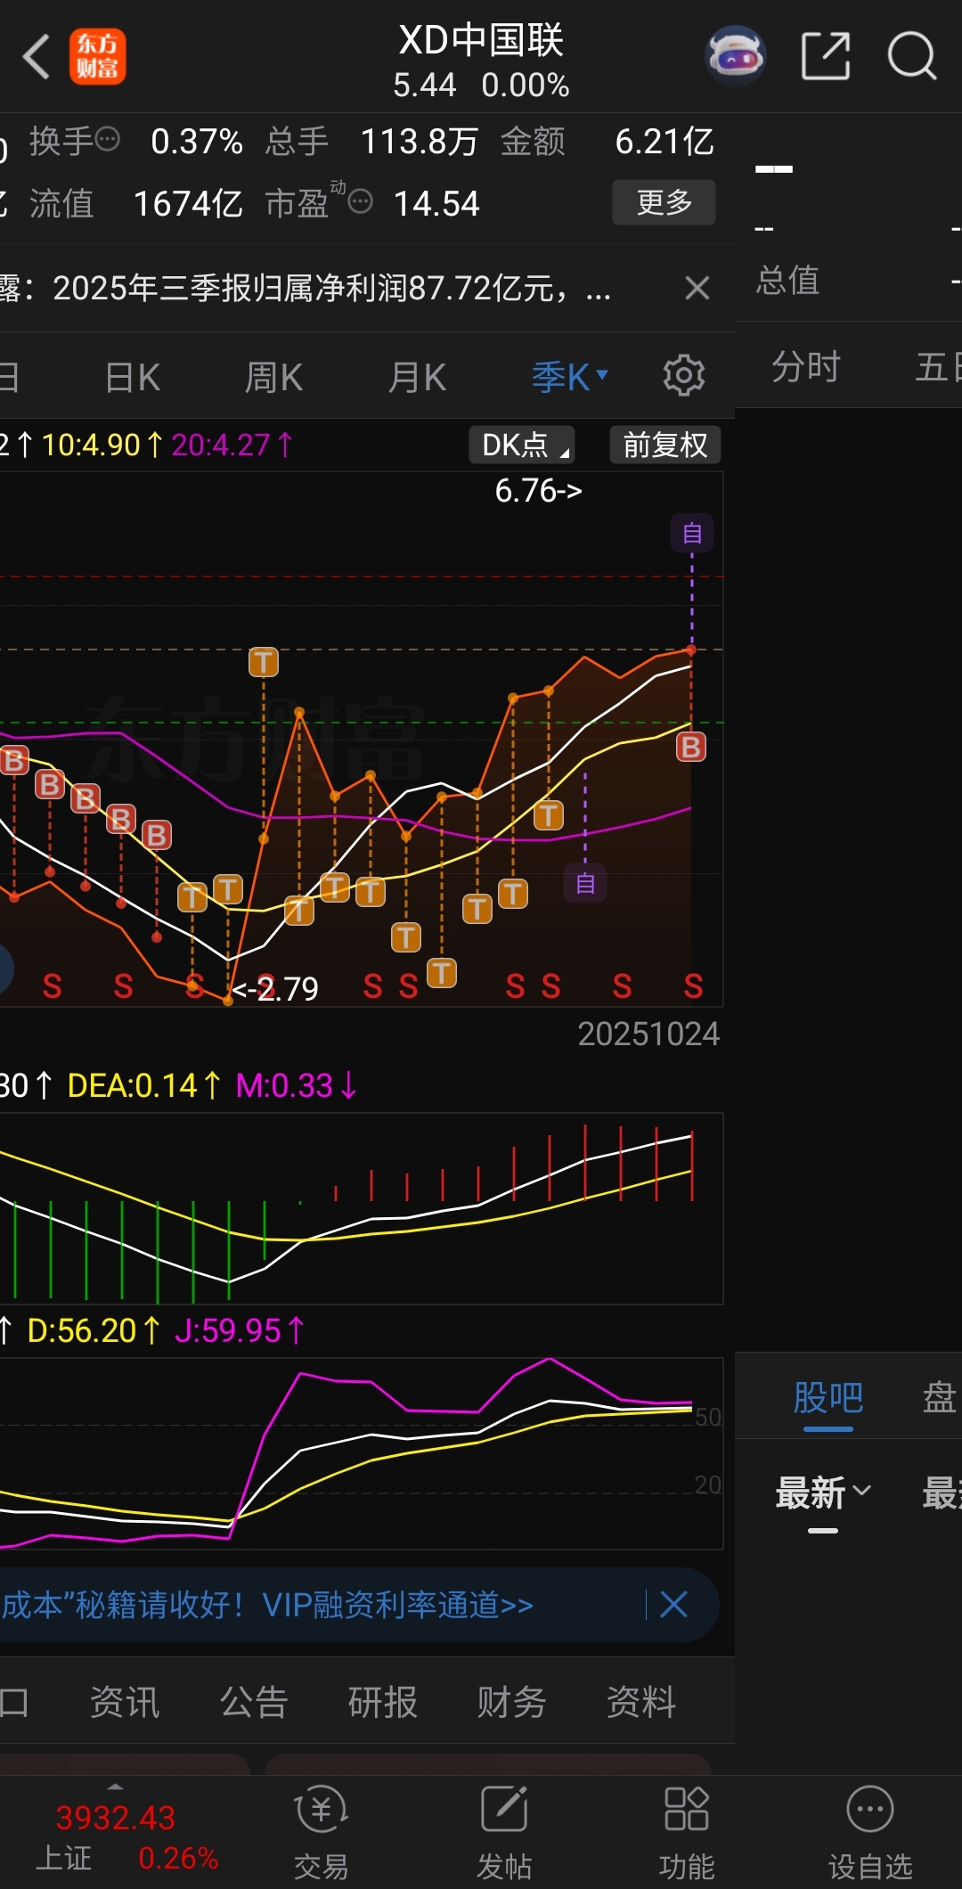Tap the info icon beside 市盈
The width and height of the screenshot is (962, 1889).
coord(360,201)
